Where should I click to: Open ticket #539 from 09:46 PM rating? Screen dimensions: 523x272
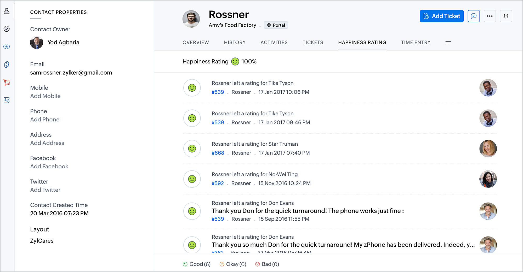click(x=218, y=122)
